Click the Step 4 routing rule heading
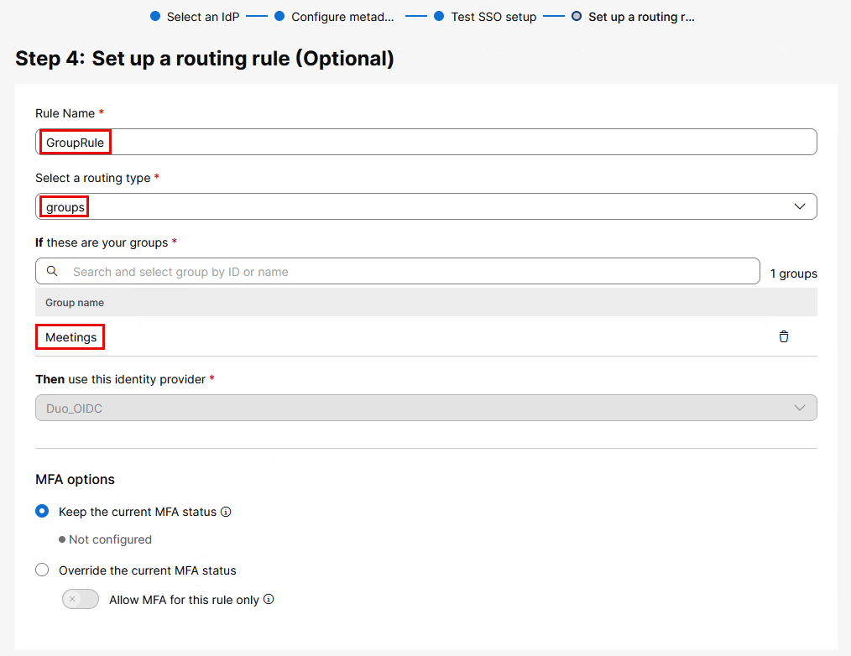The height and width of the screenshot is (656, 851). (205, 59)
